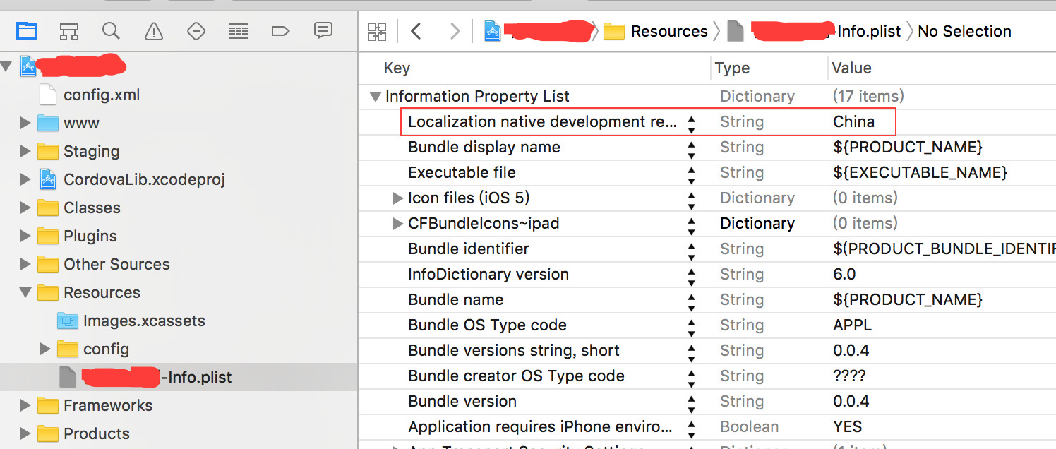Collapse the Information Property List root
1056x449 pixels.
[x=375, y=97]
